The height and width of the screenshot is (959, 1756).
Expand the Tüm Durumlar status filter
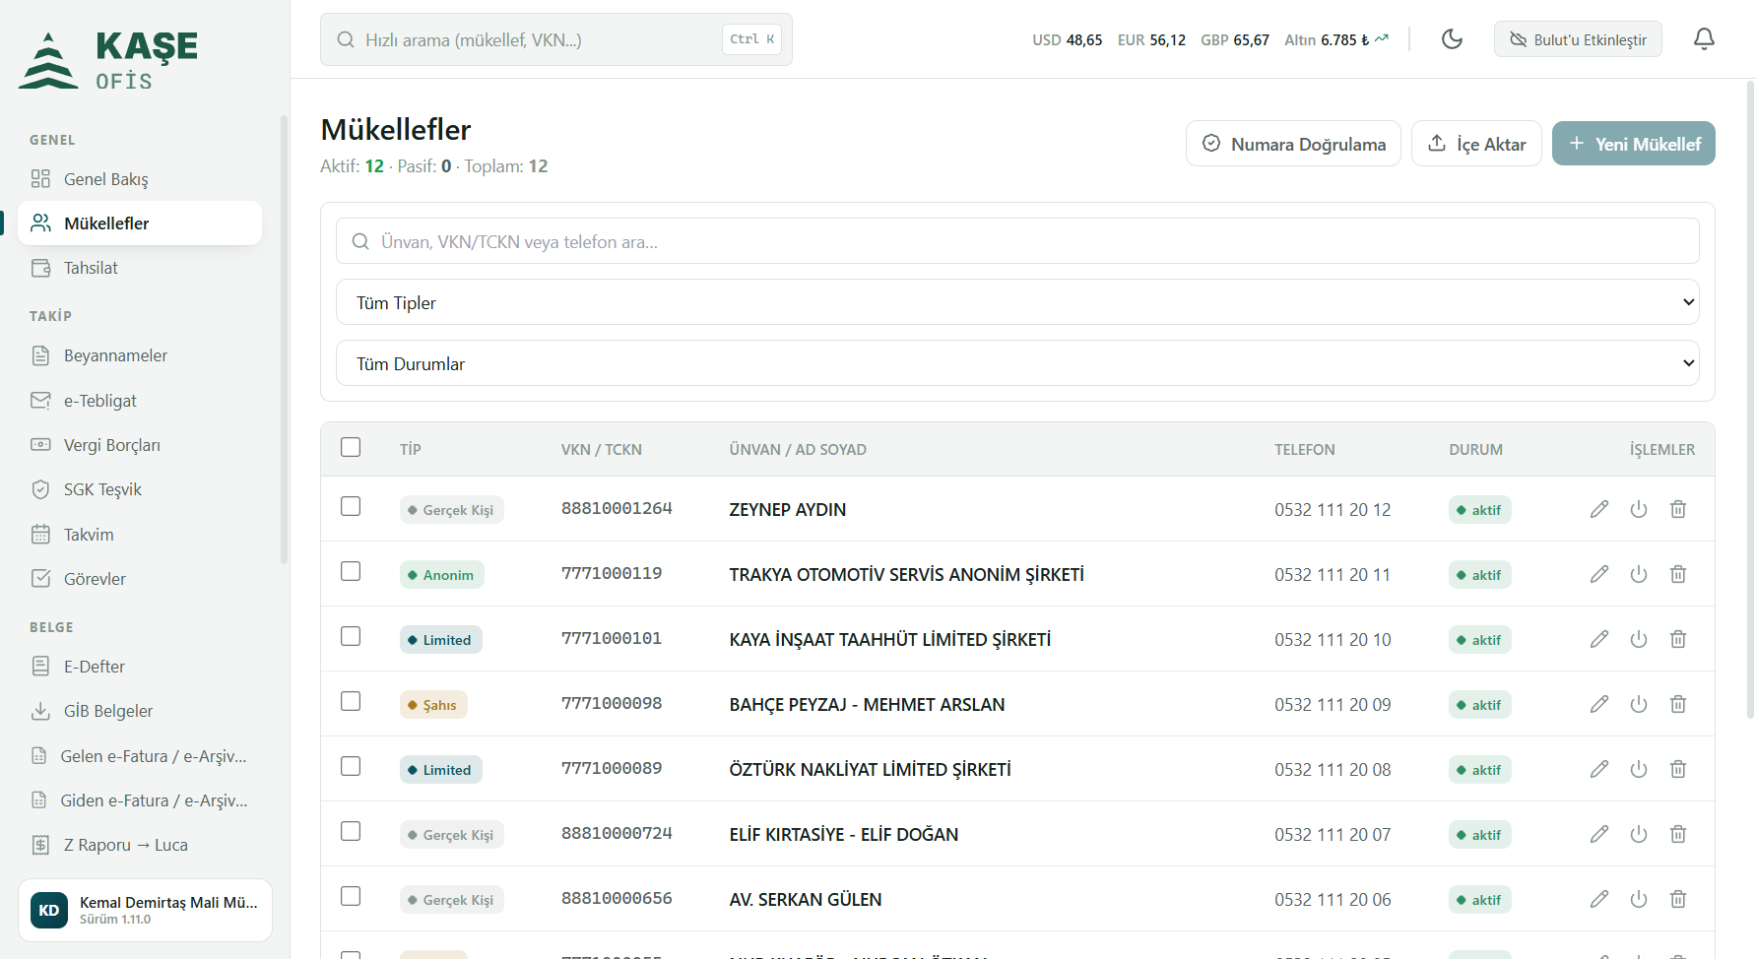tap(1017, 363)
